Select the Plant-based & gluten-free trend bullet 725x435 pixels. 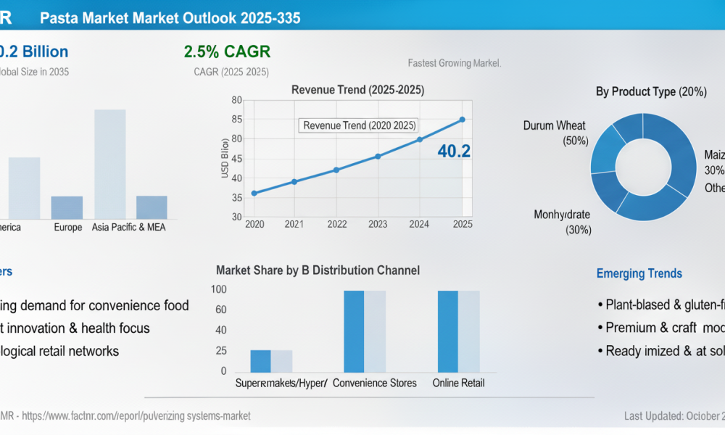pos(661,304)
